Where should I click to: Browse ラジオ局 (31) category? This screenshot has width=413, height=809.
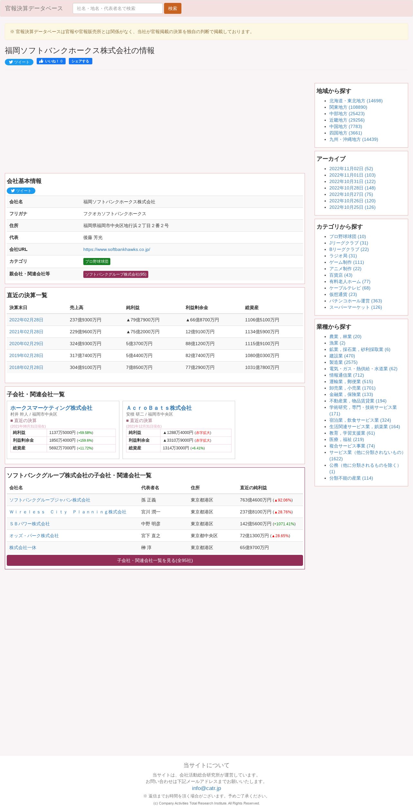pyautogui.click(x=343, y=256)
